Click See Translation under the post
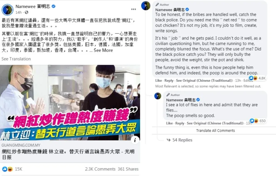 tap(16, 59)
